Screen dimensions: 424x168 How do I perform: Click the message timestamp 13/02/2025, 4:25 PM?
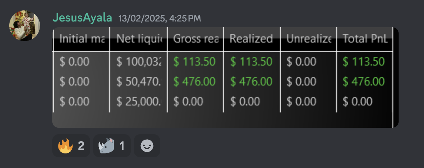point(159,18)
